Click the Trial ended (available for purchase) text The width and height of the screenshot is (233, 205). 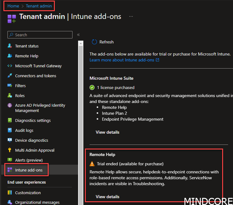click(130, 164)
